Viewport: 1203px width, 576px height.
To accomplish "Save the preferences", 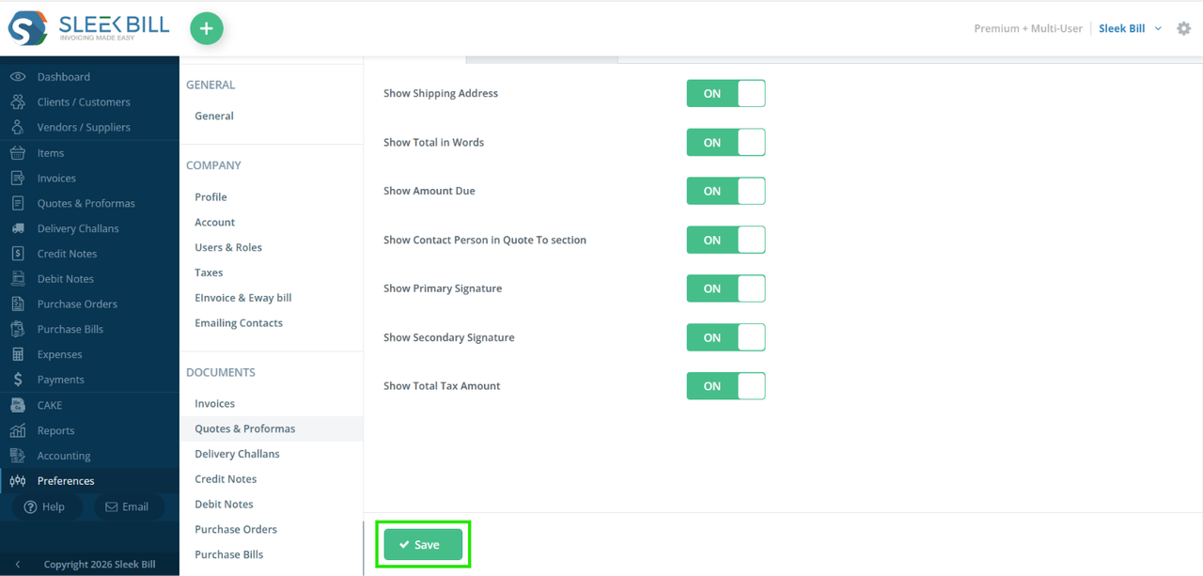I will pos(423,545).
